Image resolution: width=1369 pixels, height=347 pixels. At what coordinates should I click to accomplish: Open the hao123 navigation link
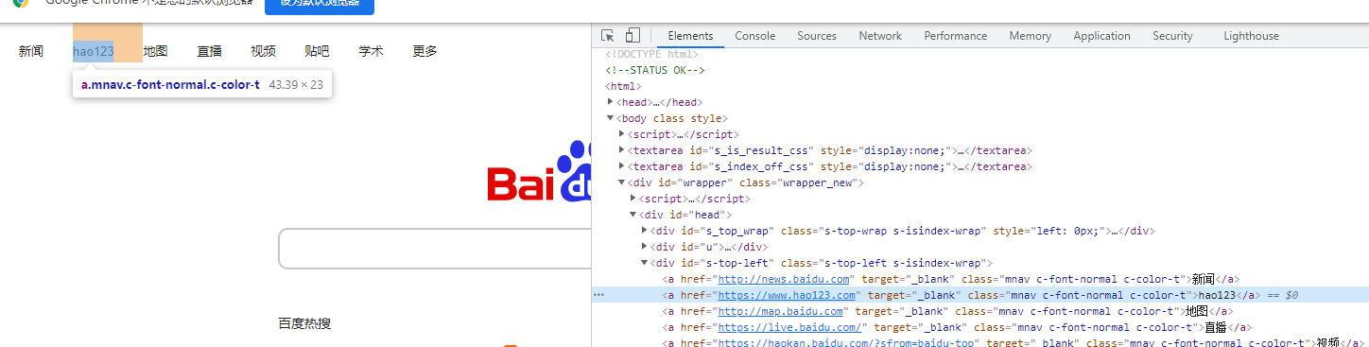coord(94,51)
